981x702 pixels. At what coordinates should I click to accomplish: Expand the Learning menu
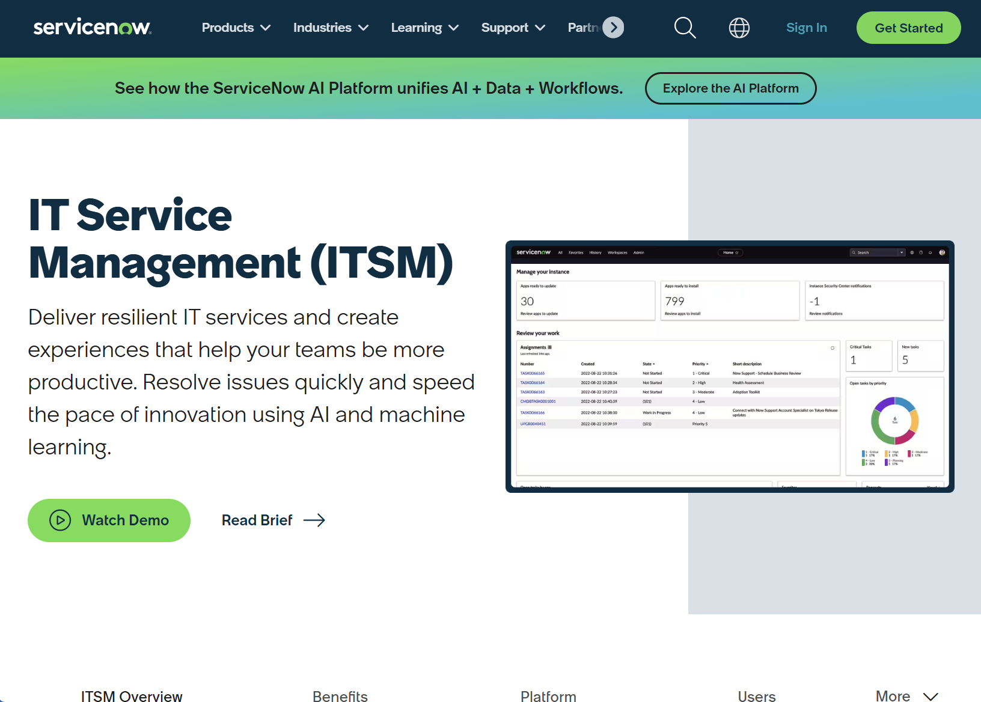pyautogui.click(x=424, y=28)
